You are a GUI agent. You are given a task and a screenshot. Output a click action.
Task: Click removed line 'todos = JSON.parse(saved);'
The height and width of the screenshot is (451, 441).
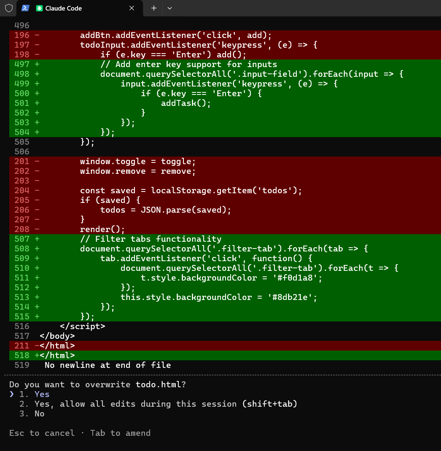pyautogui.click(x=225, y=210)
